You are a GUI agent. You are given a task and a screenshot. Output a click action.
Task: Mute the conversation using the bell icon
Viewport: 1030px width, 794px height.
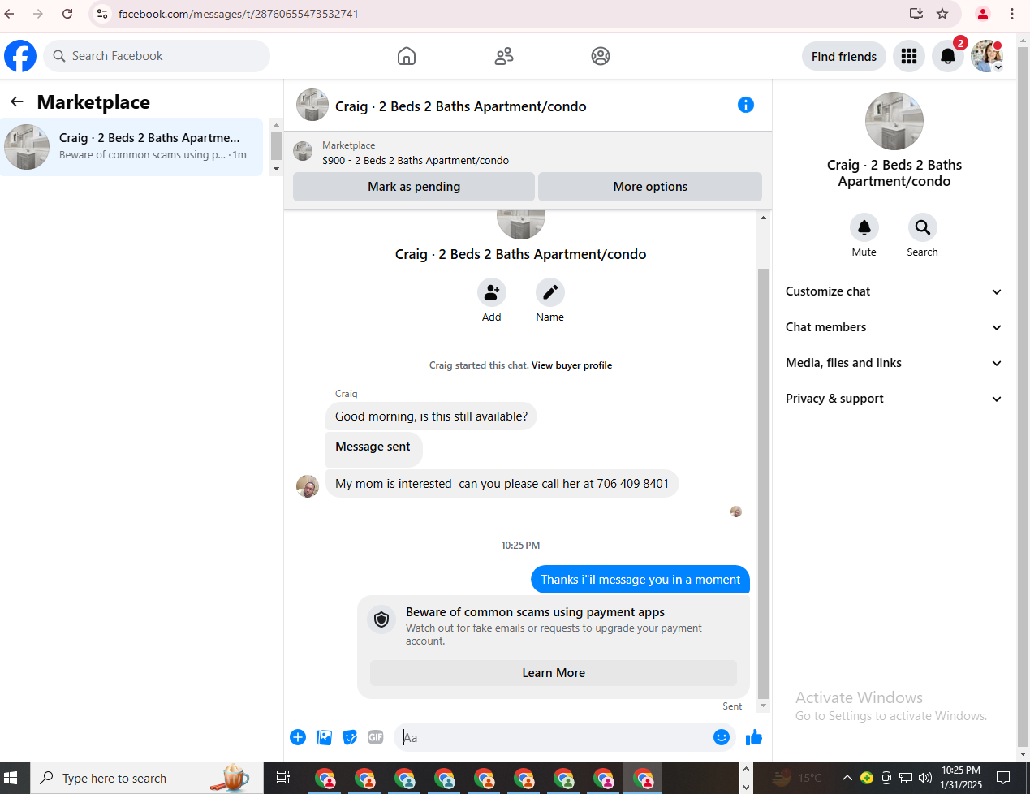point(864,227)
